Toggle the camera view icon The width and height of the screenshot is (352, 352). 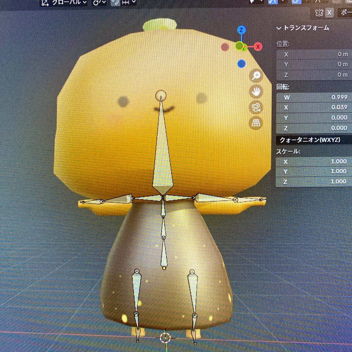(x=256, y=107)
